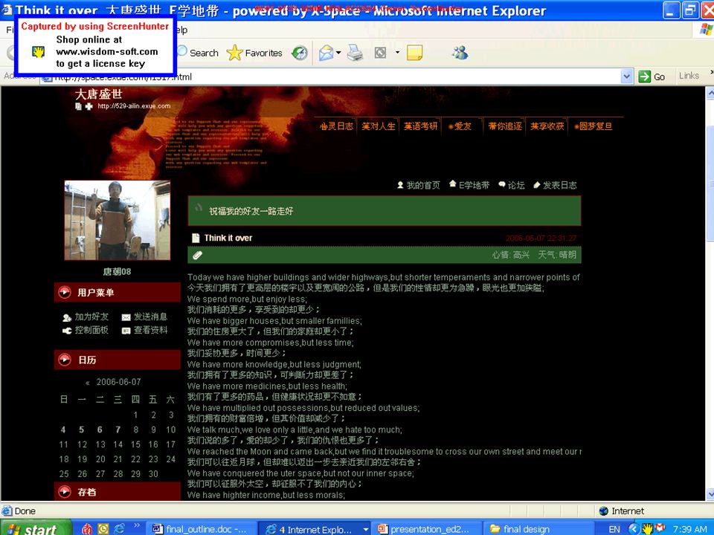
Task: Collapse the 日历 section arrow icon
Action: coord(65,360)
